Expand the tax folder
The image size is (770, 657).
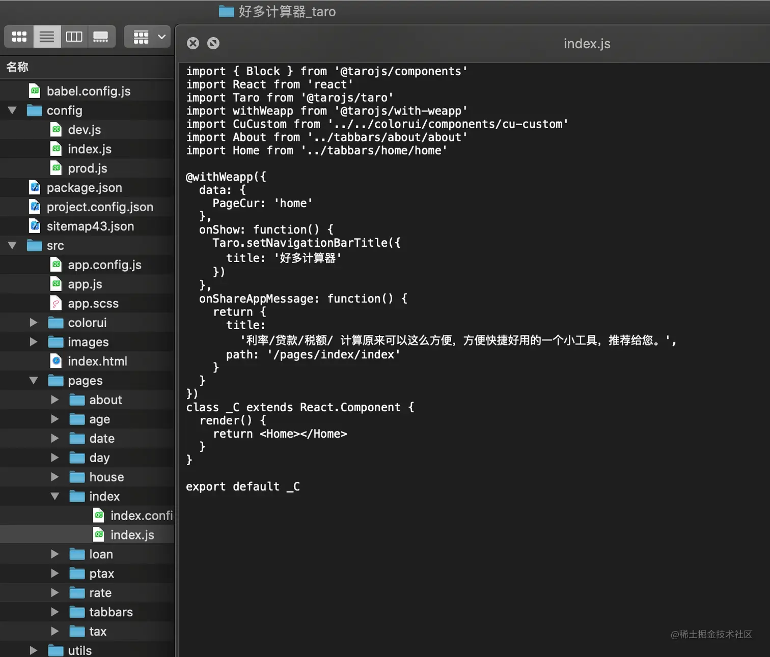click(x=55, y=632)
